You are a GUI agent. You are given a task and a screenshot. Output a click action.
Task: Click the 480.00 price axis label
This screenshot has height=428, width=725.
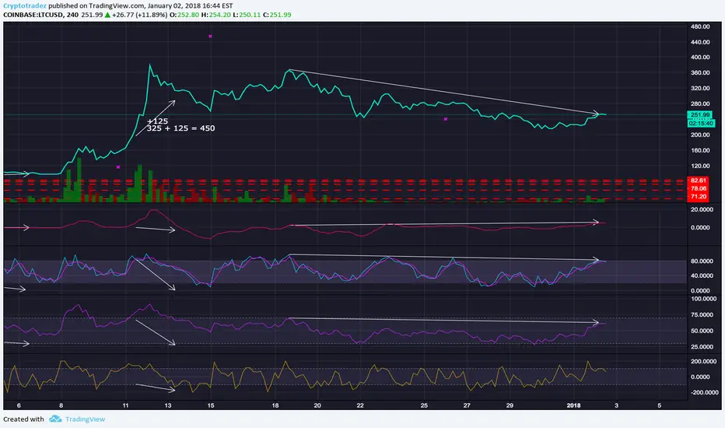(x=700, y=26)
